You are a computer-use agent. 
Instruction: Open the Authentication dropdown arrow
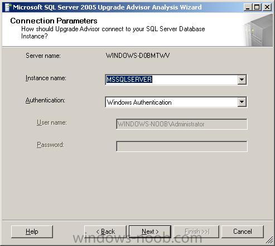click(242, 102)
